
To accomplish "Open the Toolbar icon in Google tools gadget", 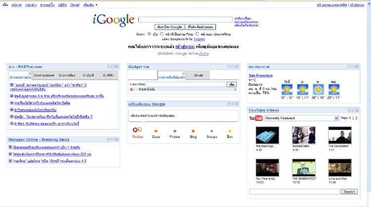I will pos(137,130).
